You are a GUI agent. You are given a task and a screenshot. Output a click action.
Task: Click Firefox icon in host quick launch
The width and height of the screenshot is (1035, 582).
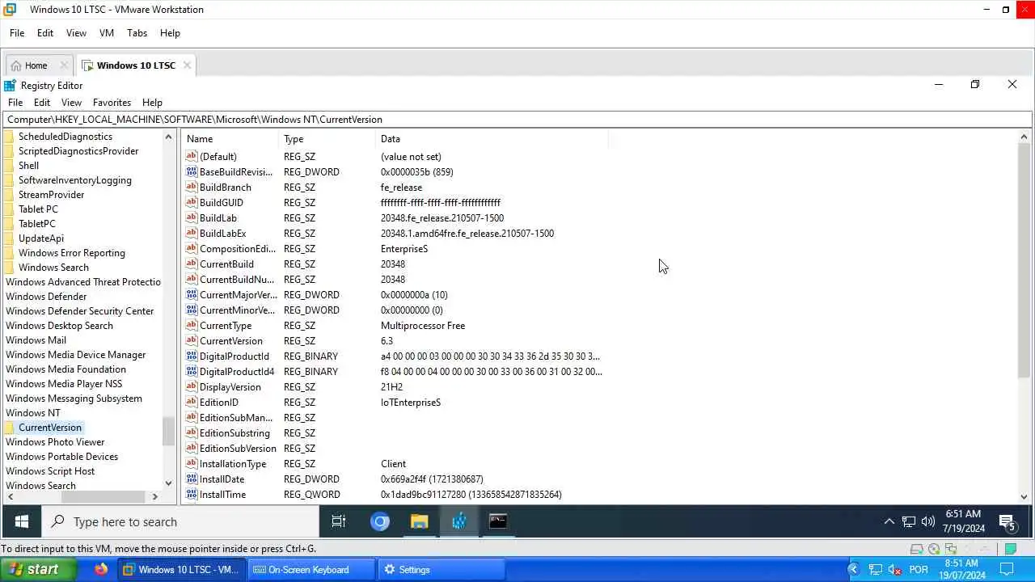click(101, 569)
